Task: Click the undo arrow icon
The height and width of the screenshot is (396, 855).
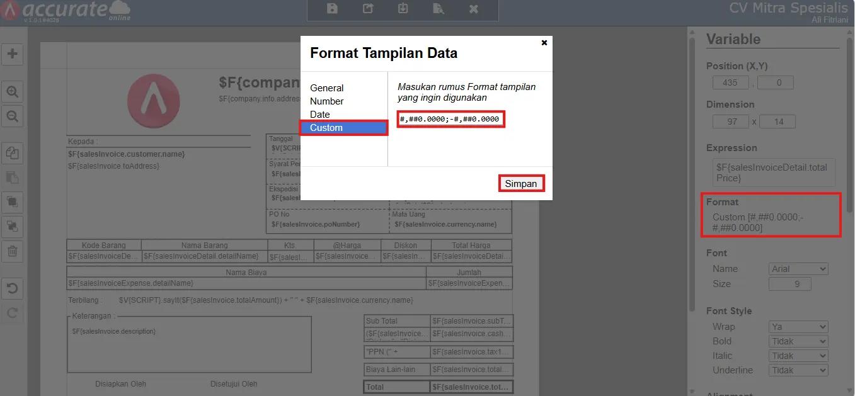Action: 12,289
